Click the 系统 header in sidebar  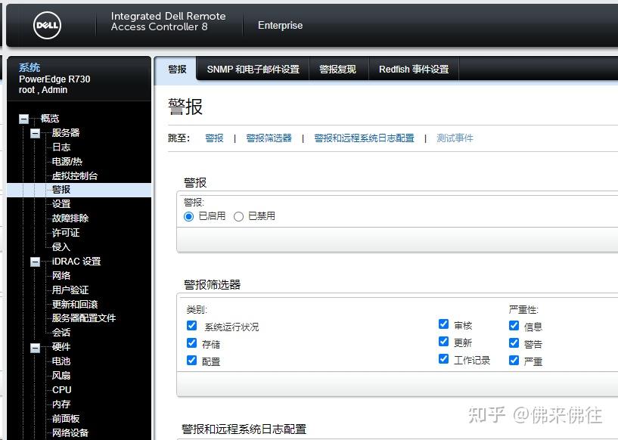30,67
